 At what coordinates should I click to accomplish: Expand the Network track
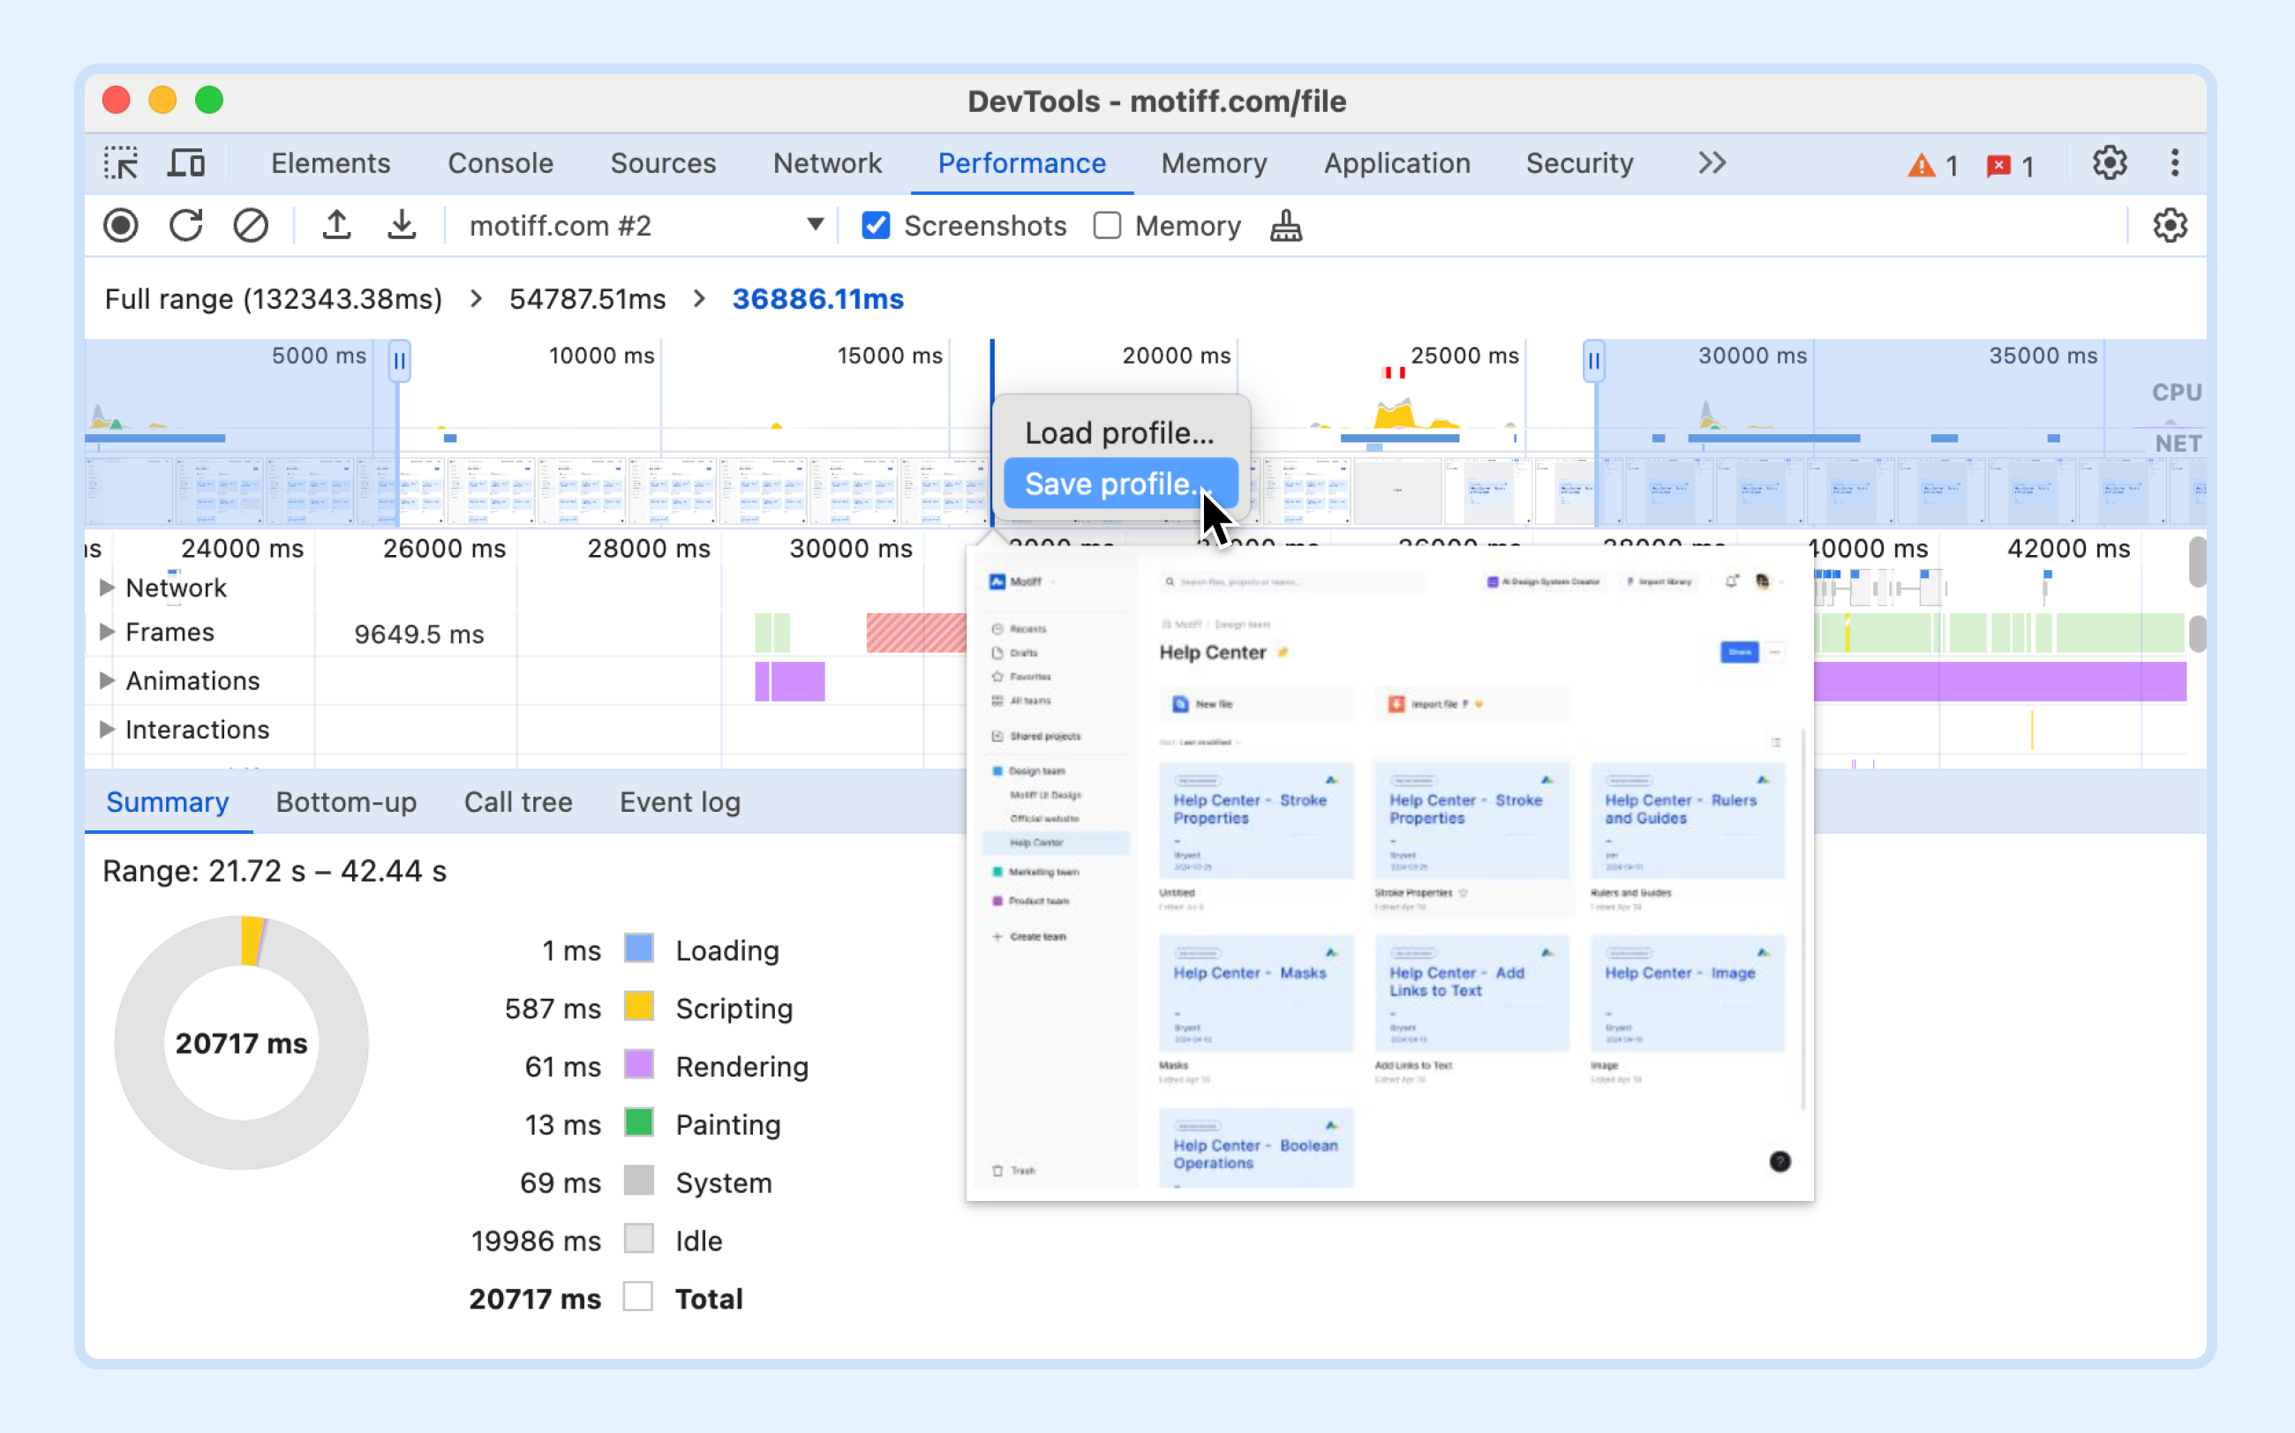107,588
